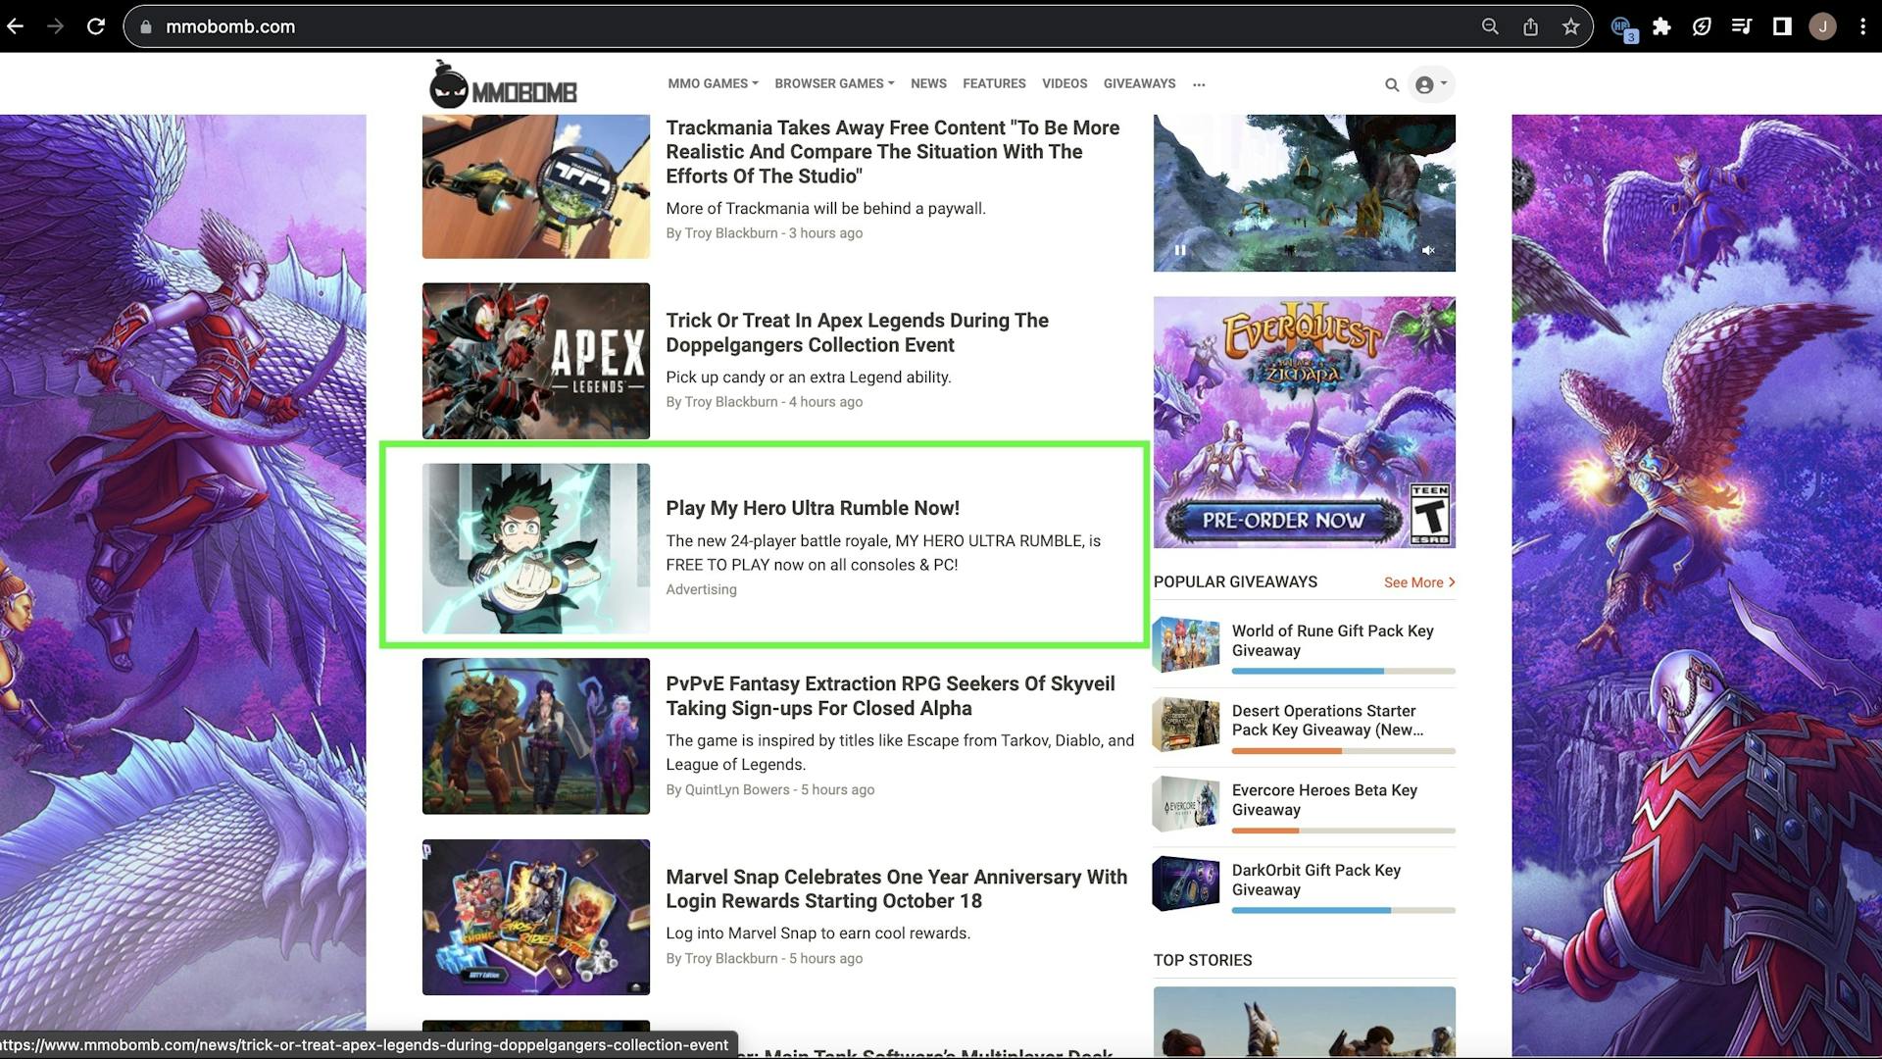This screenshot has width=1882, height=1059.
Task: Bookmark this page with the star icon
Action: coord(1571,26)
